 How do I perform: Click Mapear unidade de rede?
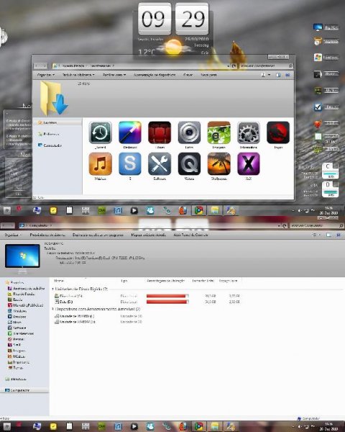[149, 235]
